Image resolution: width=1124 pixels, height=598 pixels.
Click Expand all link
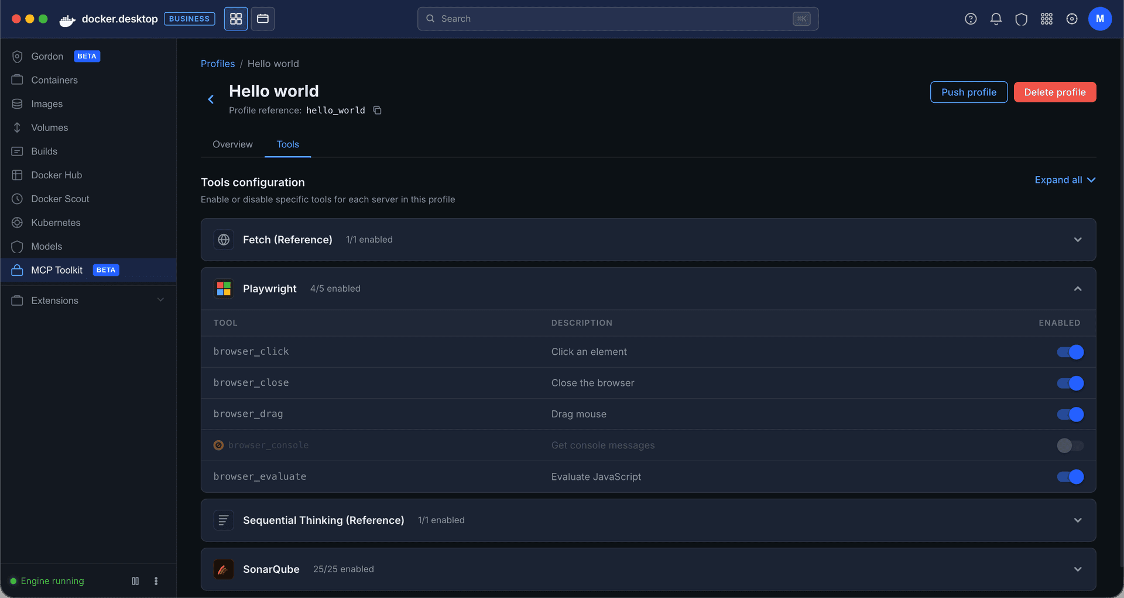[x=1064, y=180]
